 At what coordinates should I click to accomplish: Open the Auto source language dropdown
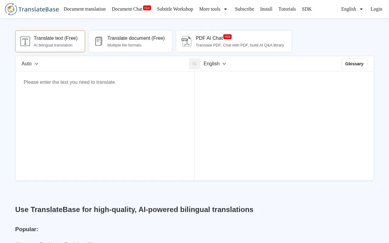click(30, 64)
